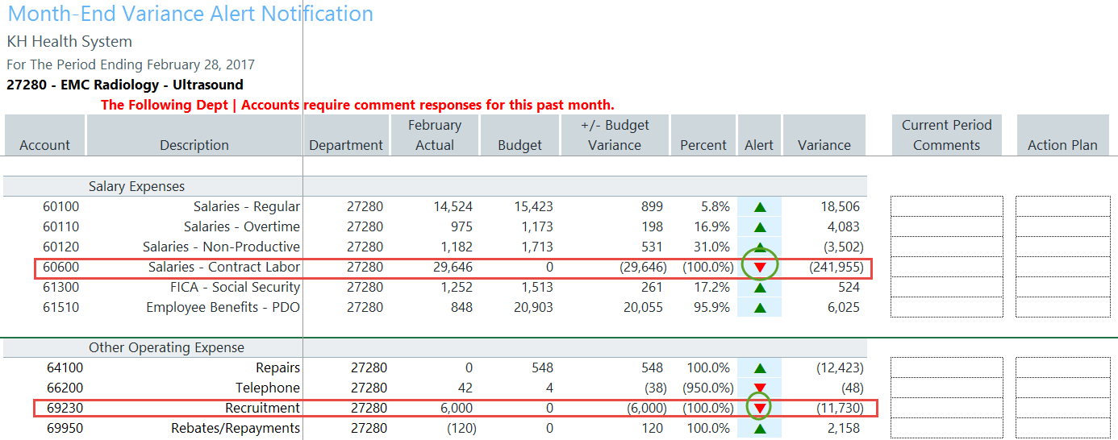Click the green alert arrow for Salaries - Overtime

(x=759, y=227)
